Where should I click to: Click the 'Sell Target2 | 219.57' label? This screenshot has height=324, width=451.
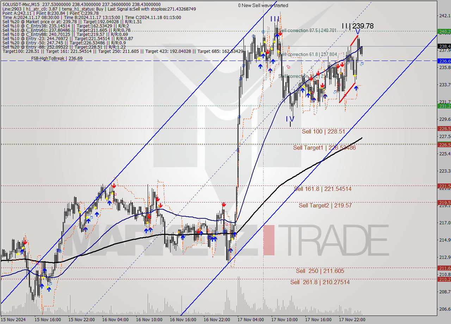(x=325, y=205)
